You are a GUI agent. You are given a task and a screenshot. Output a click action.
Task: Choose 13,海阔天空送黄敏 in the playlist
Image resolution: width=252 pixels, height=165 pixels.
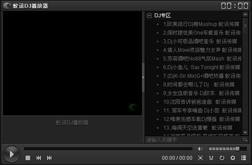(x=198, y=128)
